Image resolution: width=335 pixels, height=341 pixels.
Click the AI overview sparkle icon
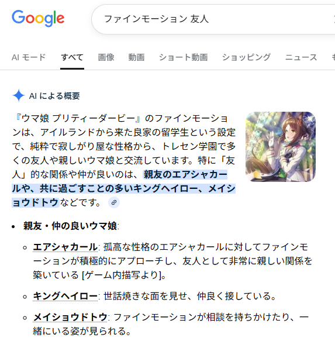19,95
